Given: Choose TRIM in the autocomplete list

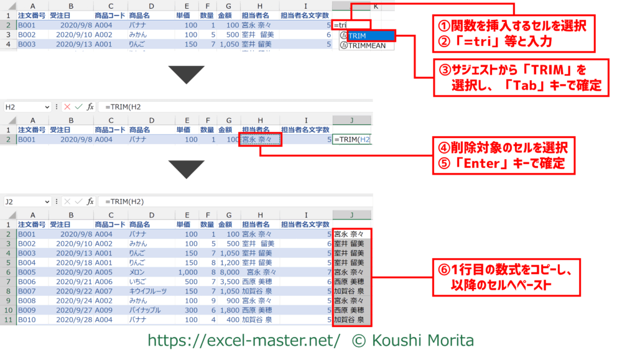Looking at the screenshot, I should [x=367, y=36].
